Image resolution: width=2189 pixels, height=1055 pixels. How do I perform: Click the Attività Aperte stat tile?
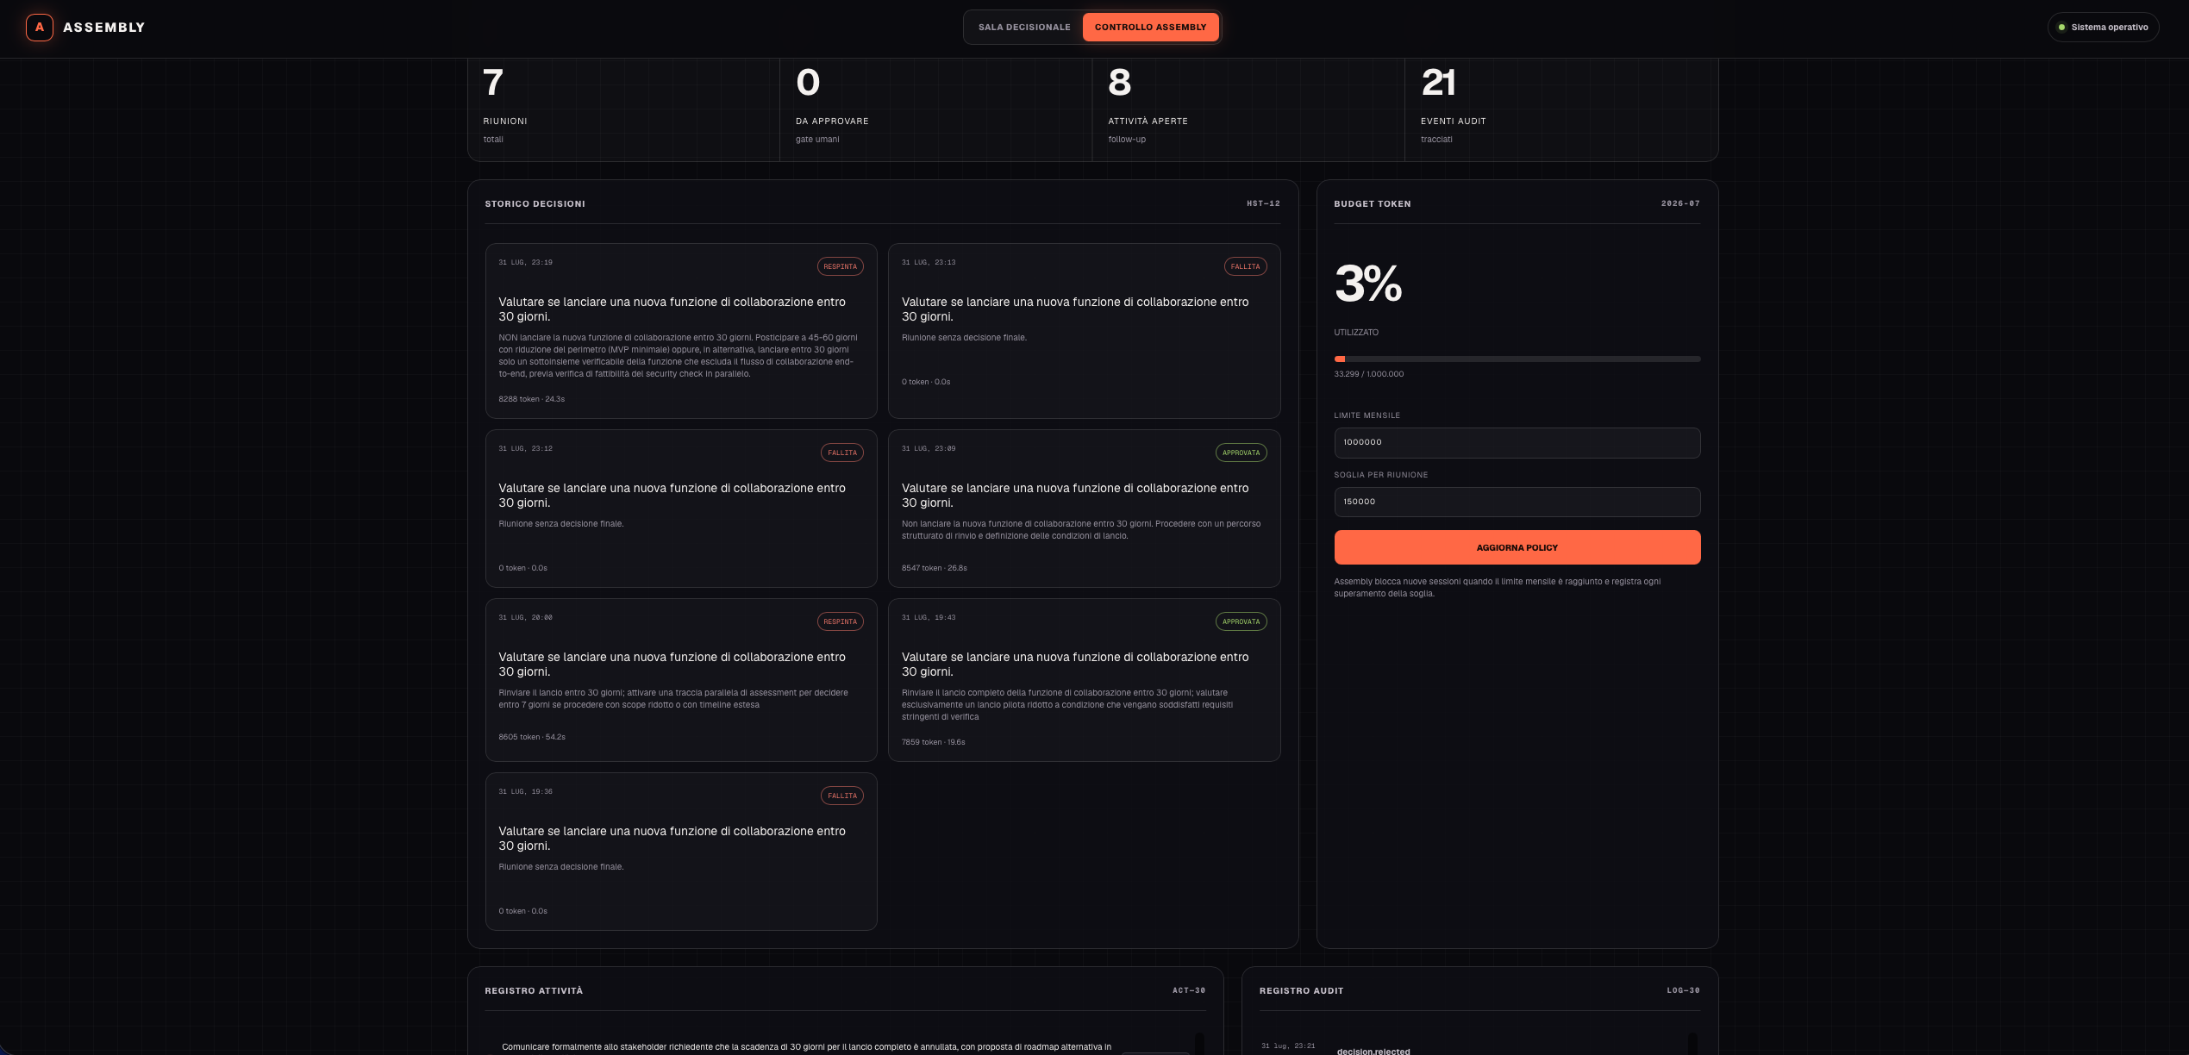pos(1248,109)
